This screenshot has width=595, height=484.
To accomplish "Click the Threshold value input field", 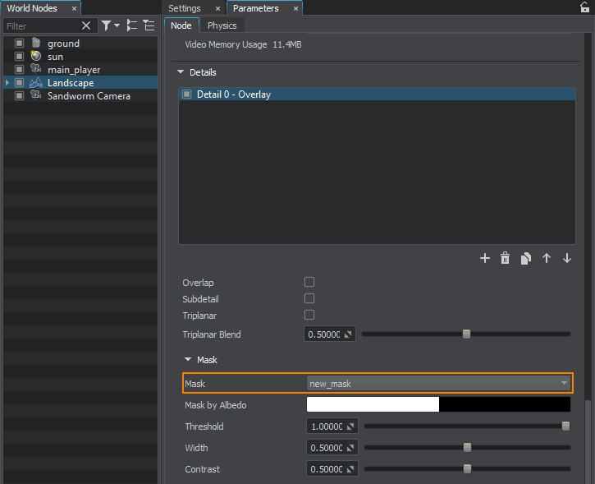I will [x=326, y=426].
